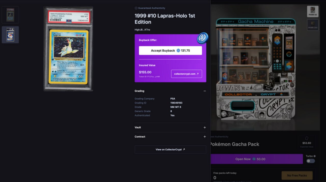Click the title "1999 #10 Lapras-Holo 1st Edition"
This screenshot has width=326, height=182.
(165, 19)
